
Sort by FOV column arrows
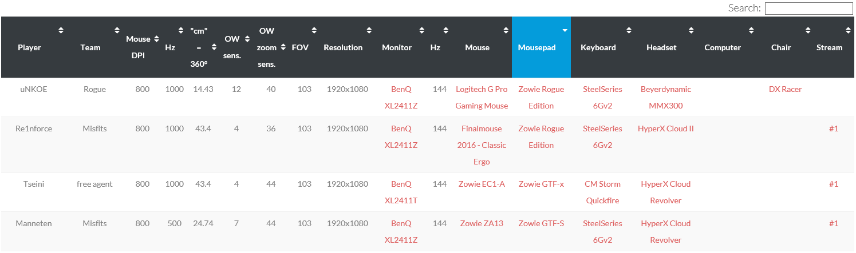tap(314, 30)
